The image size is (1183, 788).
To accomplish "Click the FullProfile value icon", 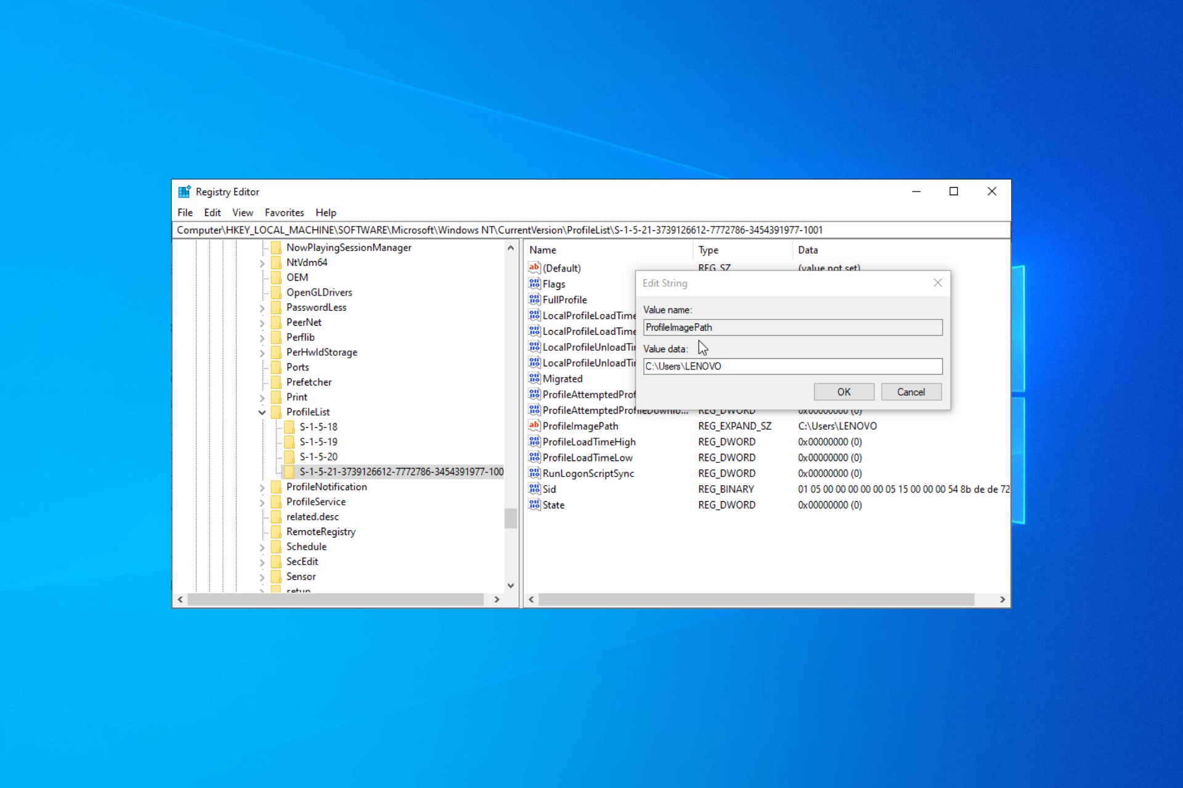I will [534, 300].
